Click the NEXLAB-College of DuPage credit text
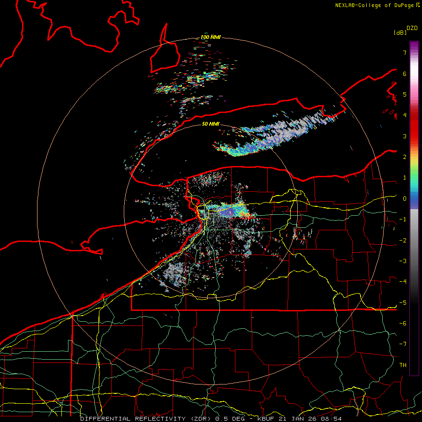422x422 pixels. click(x=377, y=5)
